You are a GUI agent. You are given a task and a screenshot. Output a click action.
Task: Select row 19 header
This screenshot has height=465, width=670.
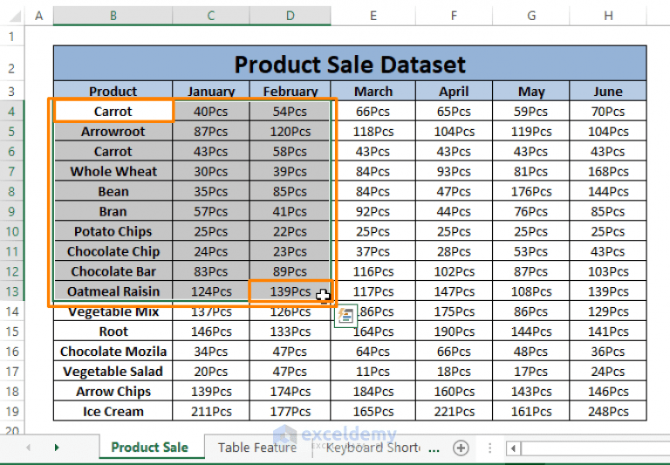pyautogui.click(x=12, y=412)
